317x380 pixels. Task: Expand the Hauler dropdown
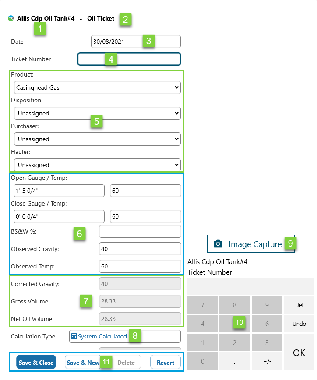[x=97, y=165]
